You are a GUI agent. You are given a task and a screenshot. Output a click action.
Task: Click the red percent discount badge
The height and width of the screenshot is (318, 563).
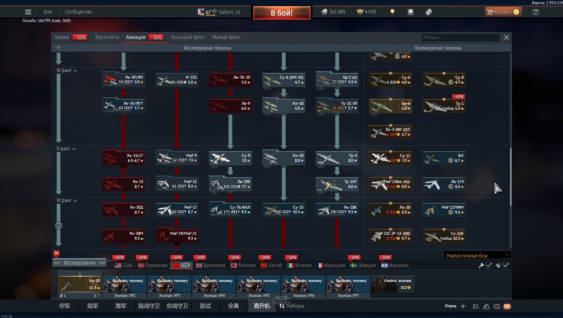56,254
